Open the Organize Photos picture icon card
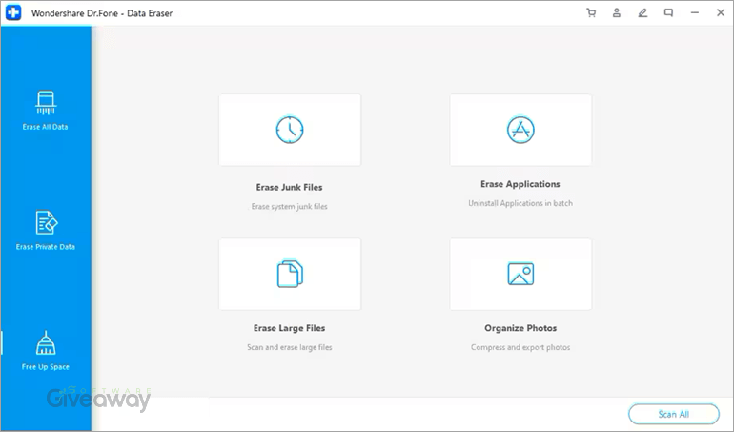 click(520, 274)
